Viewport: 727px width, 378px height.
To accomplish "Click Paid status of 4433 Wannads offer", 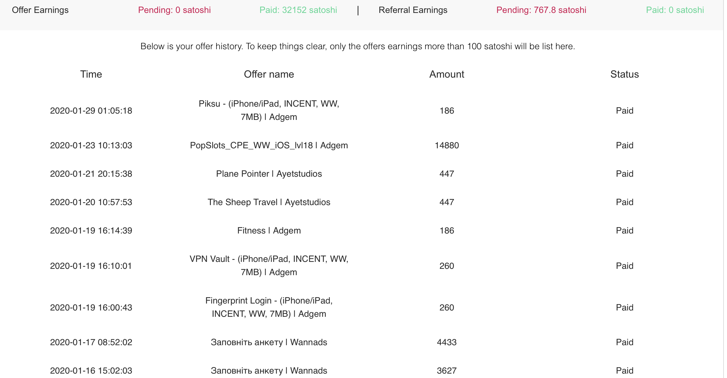I will click(x=625, y=342).
